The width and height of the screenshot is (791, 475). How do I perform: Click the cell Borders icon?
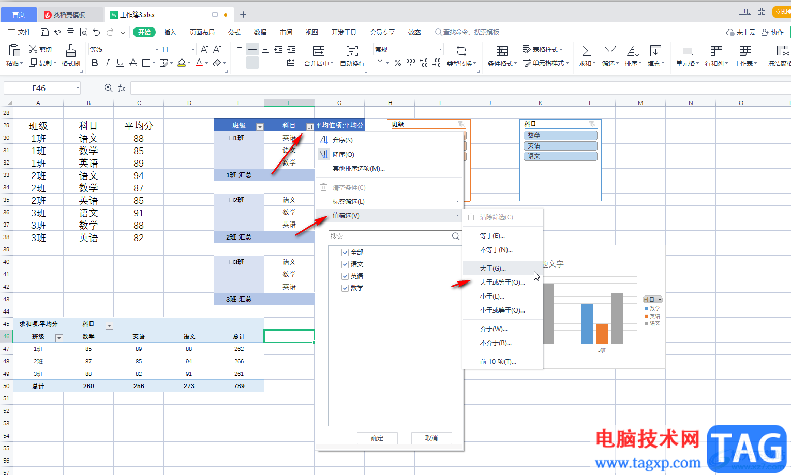pyautogui.click(x=146, y=63)
